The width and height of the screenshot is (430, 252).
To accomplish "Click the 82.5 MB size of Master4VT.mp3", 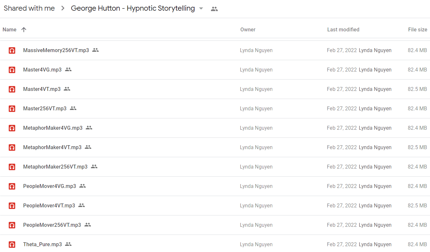I will pyautogui.click(x=417, y=89).
